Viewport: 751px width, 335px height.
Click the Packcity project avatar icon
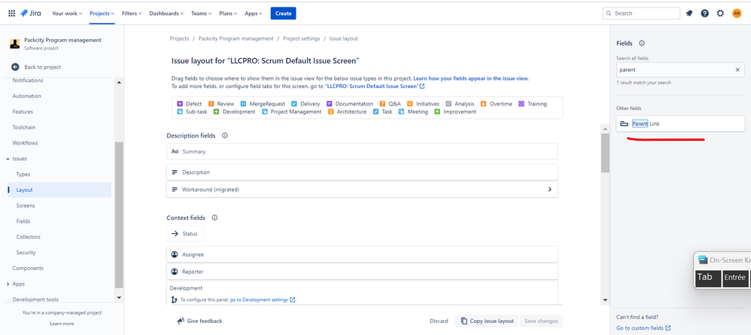coord(15,44)
